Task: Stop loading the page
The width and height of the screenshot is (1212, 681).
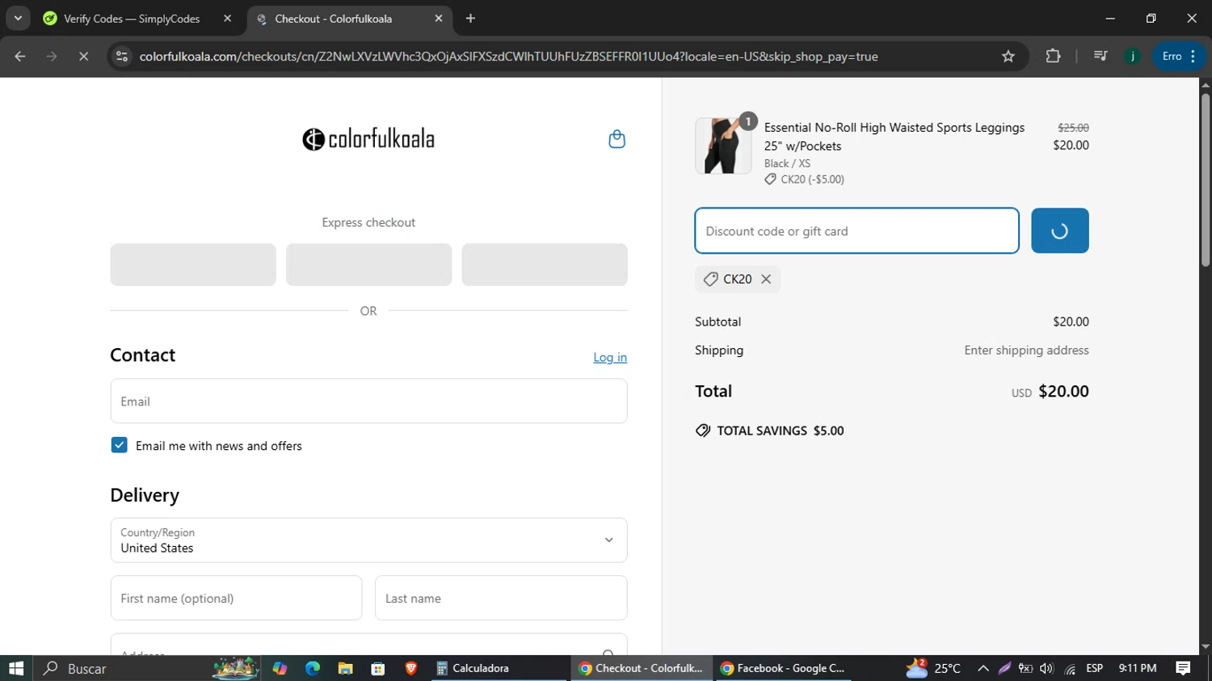Action: (x=83, y=57)
